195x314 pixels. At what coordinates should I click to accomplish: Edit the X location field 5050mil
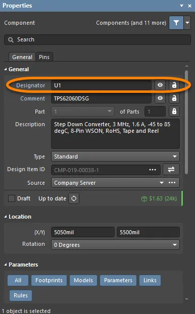(83, 232)
